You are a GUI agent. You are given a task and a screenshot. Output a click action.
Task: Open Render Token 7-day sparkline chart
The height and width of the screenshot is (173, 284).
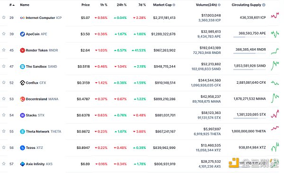275,51
